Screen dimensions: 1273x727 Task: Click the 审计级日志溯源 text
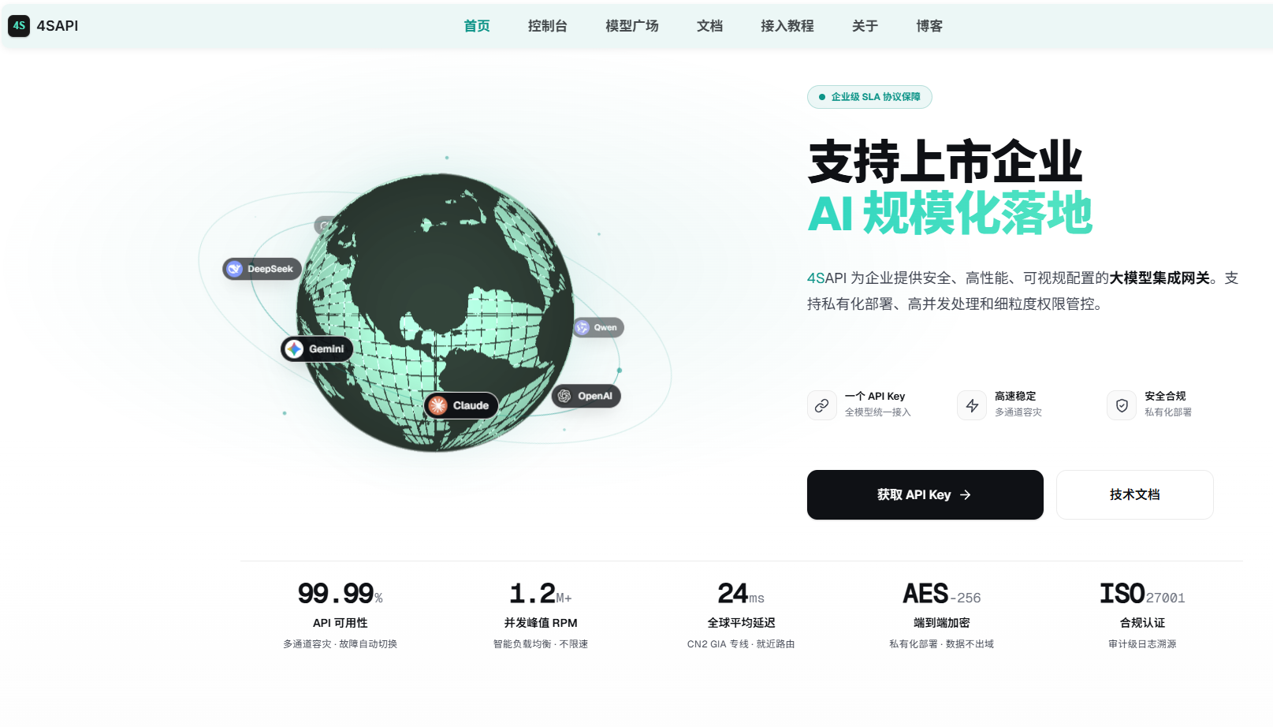pos(1142,644)
